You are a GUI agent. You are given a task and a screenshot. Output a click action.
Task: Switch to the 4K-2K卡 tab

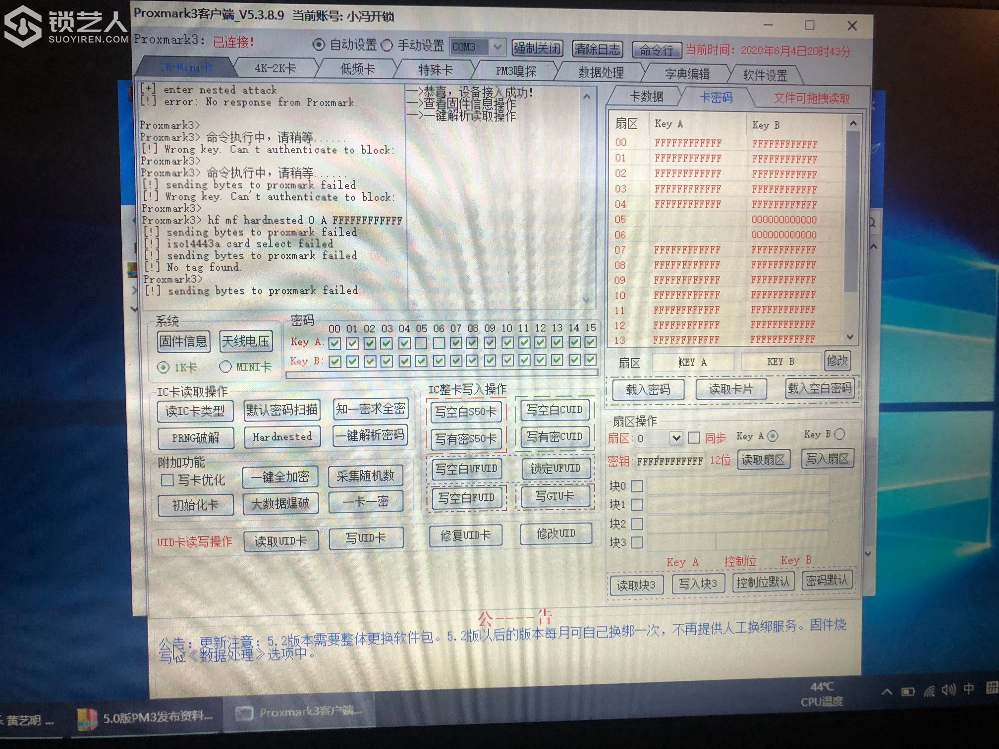click(275, 68)
